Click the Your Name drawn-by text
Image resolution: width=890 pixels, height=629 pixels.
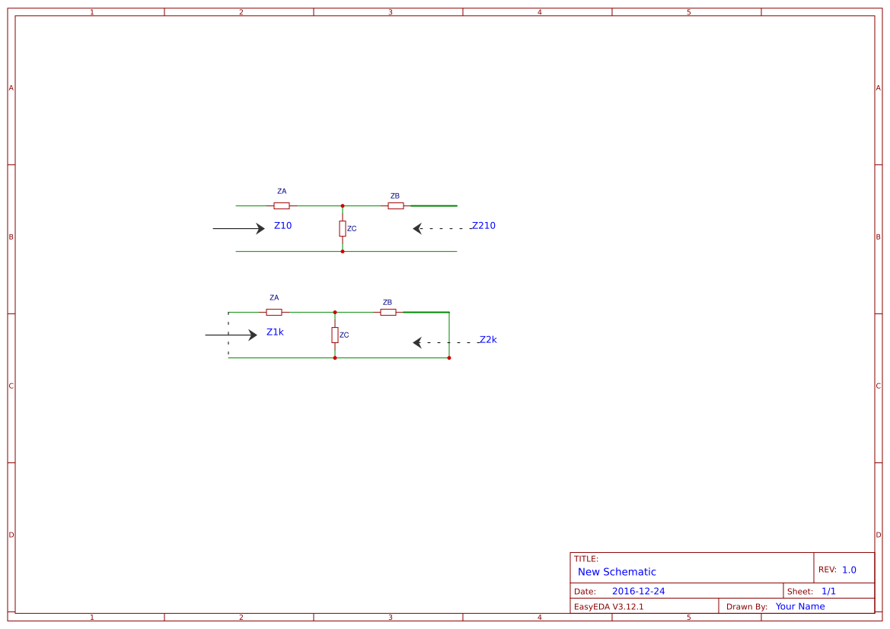[799, 606]
